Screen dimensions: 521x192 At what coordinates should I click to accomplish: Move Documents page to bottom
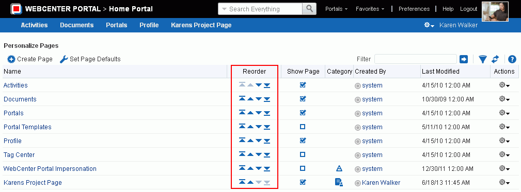(x=267, y=99)
